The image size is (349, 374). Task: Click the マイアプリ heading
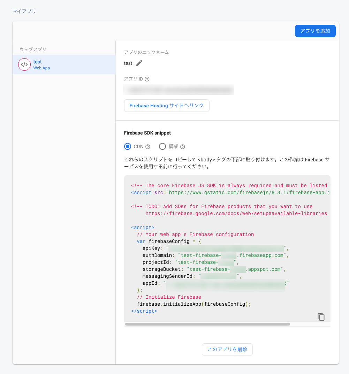pos(24,11)
